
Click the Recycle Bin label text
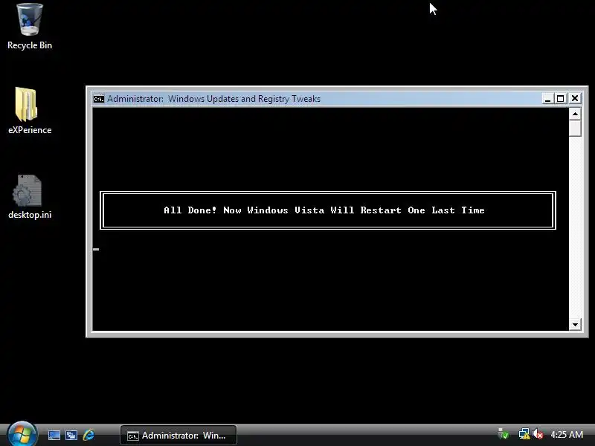tap(30, 45)
